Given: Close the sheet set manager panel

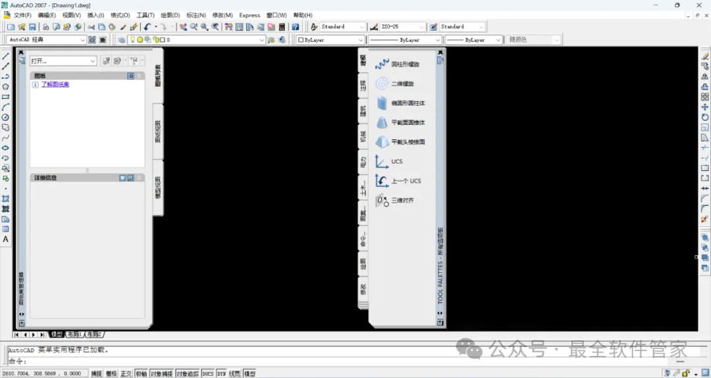Looking at the screenshot, I should tap(21, 53).
